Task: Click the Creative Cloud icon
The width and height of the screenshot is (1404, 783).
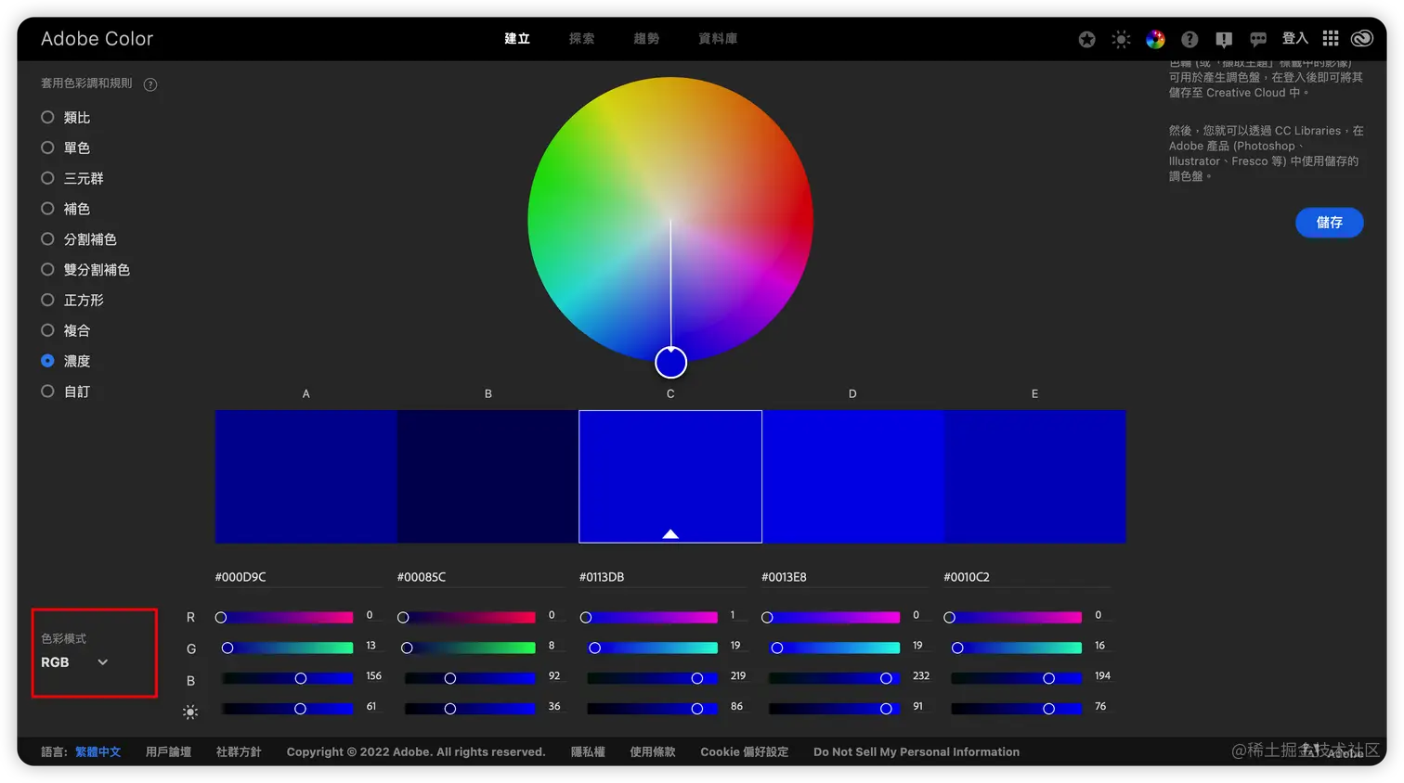Action: tap(1362, 38)
